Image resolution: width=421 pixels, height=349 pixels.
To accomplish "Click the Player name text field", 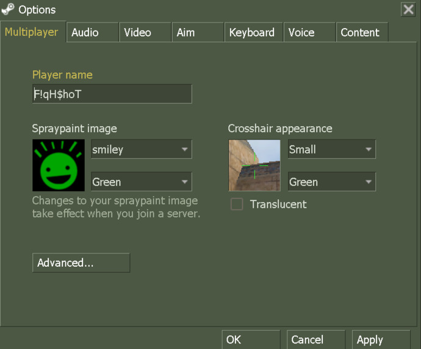I will 112,94.
